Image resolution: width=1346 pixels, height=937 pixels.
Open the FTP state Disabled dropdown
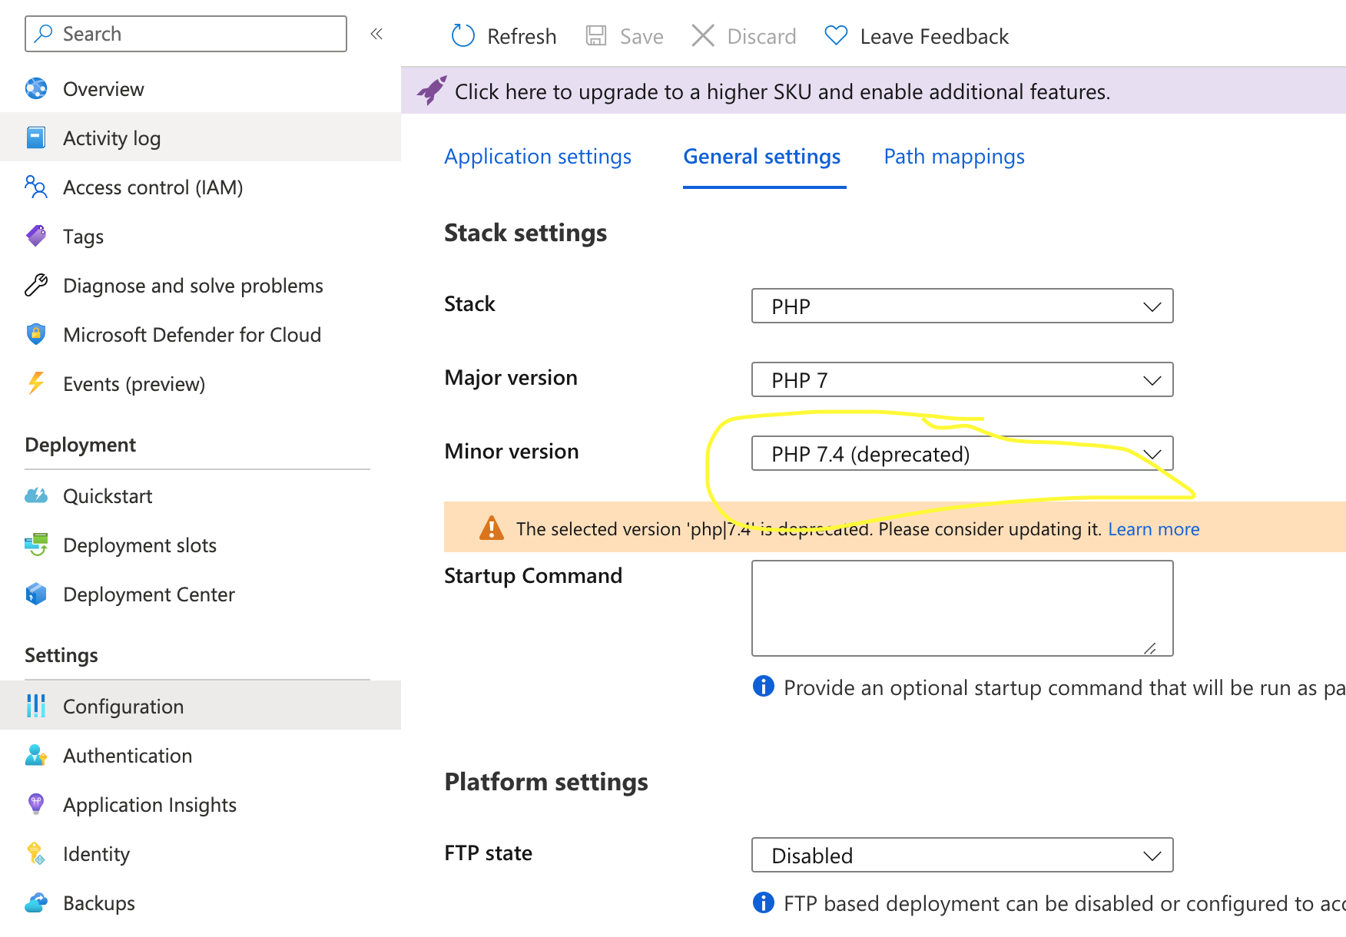tap(962, 855)
